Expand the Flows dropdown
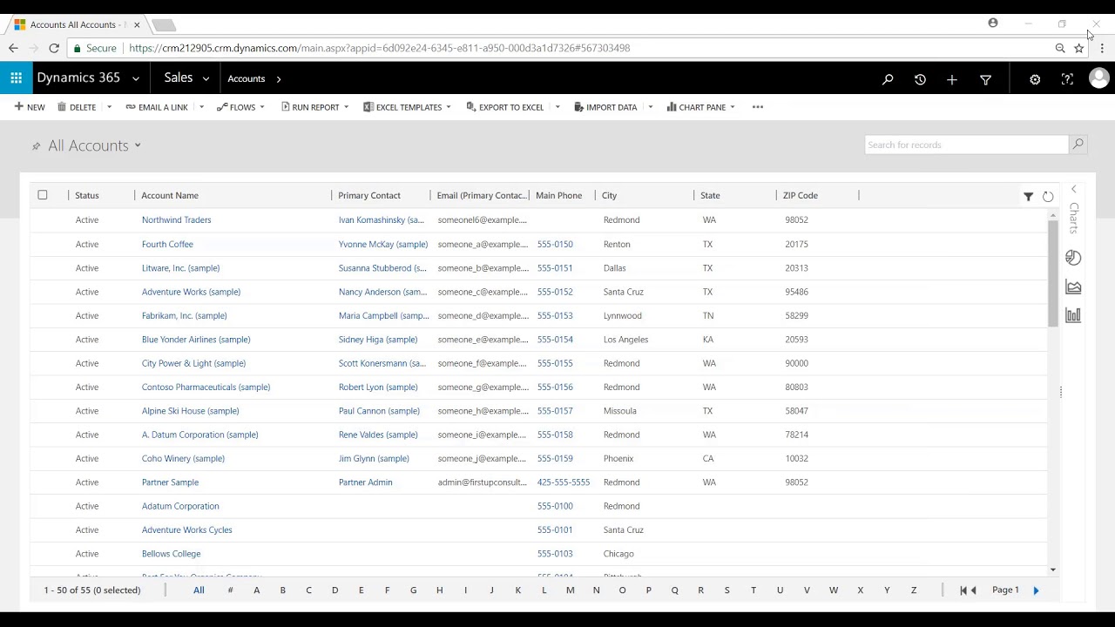Screen dimensions: 1115x627 (x=261, y=107)
